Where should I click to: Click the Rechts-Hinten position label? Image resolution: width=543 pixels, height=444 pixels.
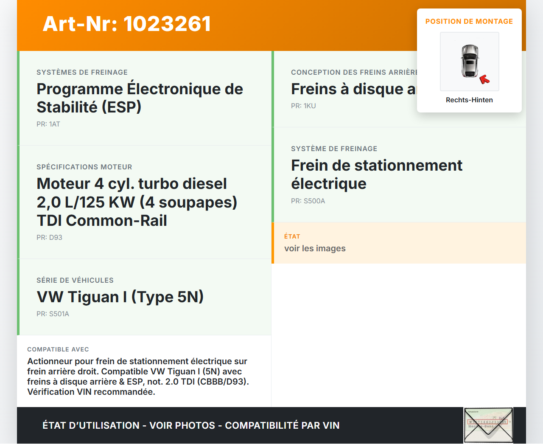(x=469, y=100)
